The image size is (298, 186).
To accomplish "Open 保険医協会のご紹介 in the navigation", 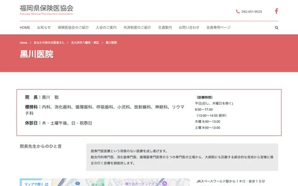I will (73, 28).
